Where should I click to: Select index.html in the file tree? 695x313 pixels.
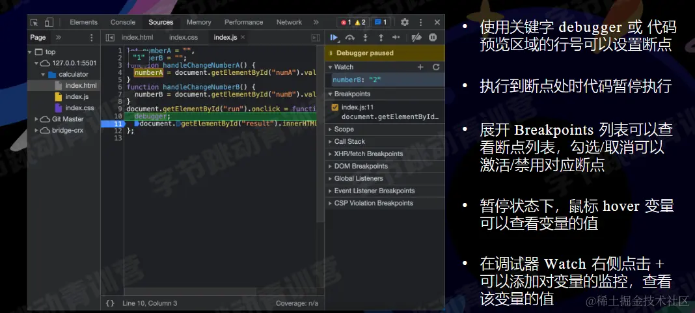point(64,85)
